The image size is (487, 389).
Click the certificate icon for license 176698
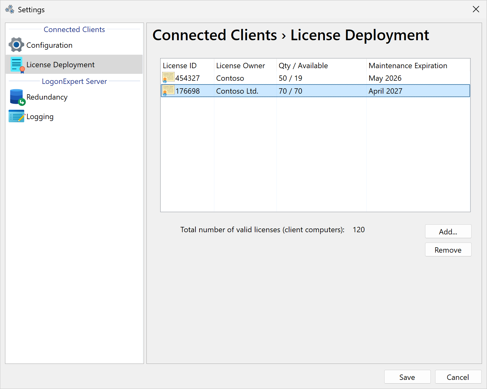pyautogui.click(x=168, y=91)
